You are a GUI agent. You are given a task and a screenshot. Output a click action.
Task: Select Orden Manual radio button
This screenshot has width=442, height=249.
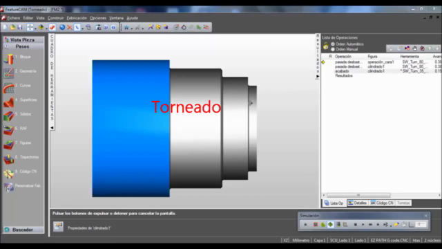coord(333,49)
